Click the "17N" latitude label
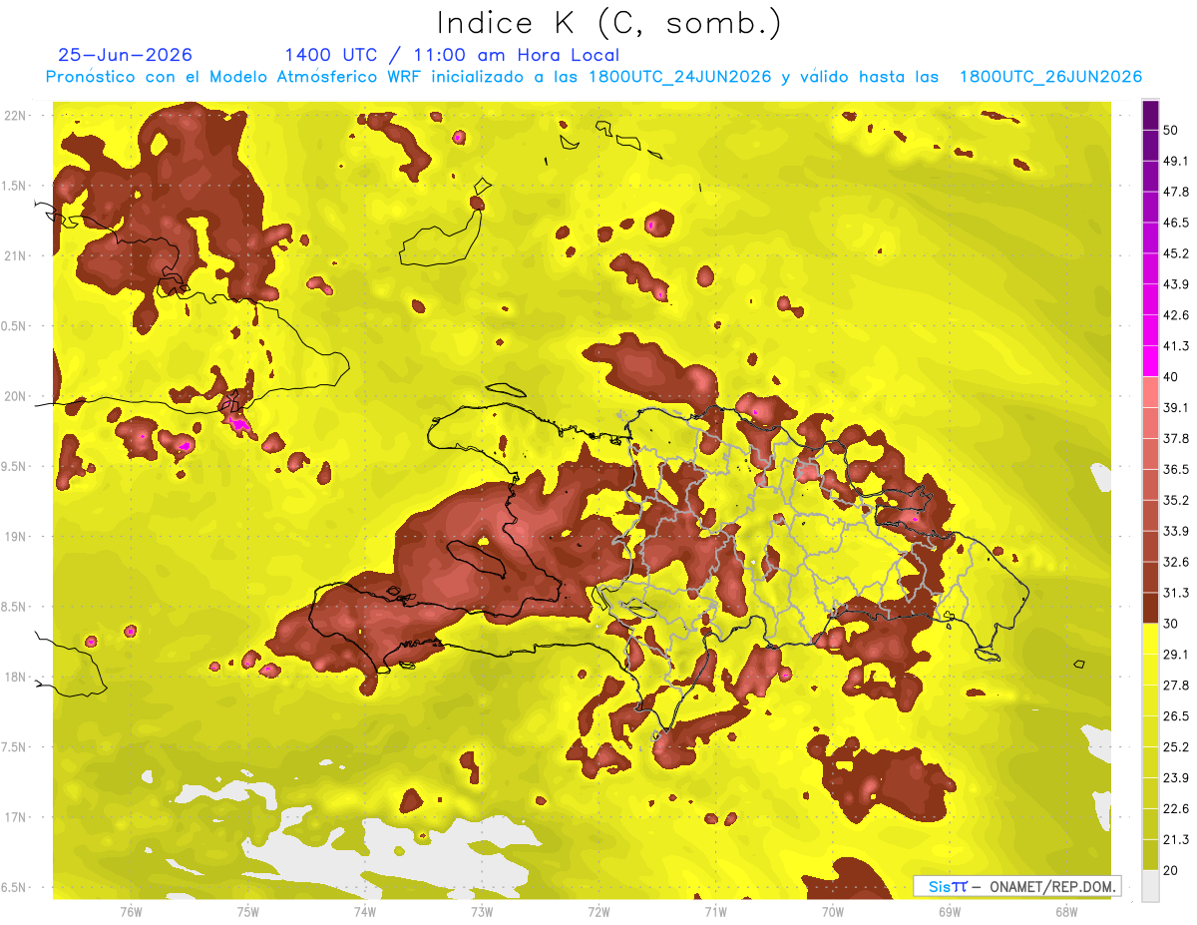The image size is (1197, 925). pos(15,817)
